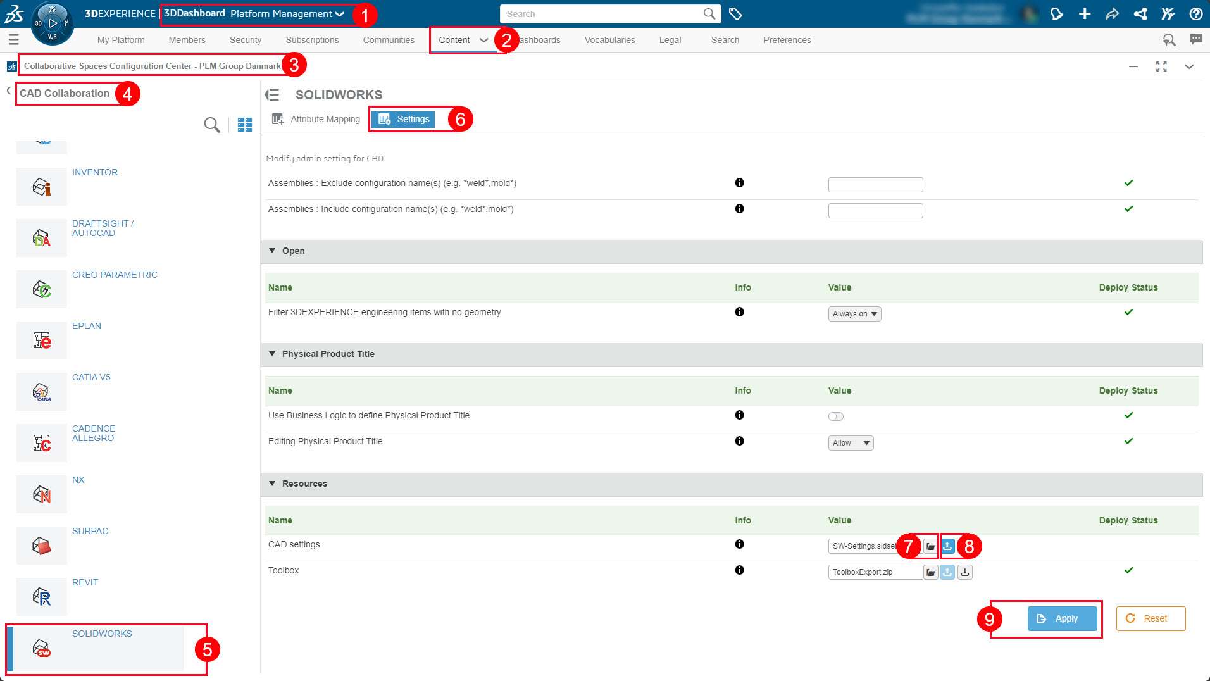This screenshot has height=681, width=1210.
Task: Open the Members tab
Action: [187, 40]
